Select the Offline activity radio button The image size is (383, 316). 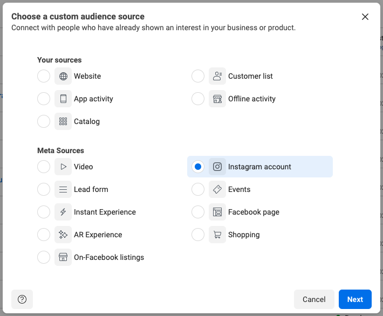198,99
